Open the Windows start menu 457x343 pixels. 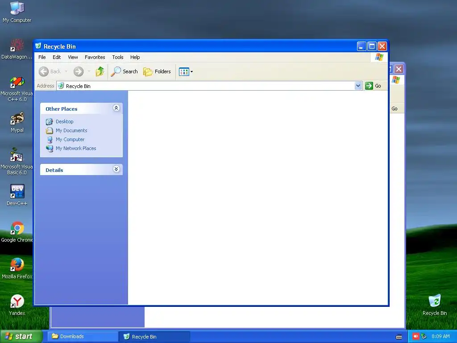coord(21,336)
